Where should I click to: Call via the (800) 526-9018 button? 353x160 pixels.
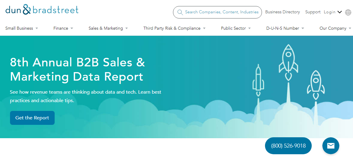click(288, 146)
